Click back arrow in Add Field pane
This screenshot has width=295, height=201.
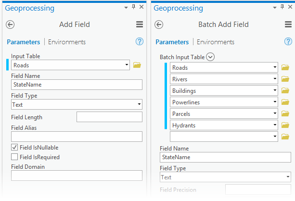[x=11, y=25]
